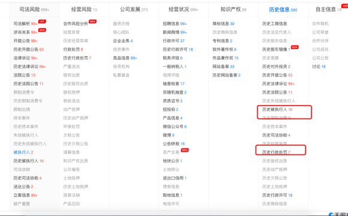Open 企业业务 4 link

click(123, 41)
